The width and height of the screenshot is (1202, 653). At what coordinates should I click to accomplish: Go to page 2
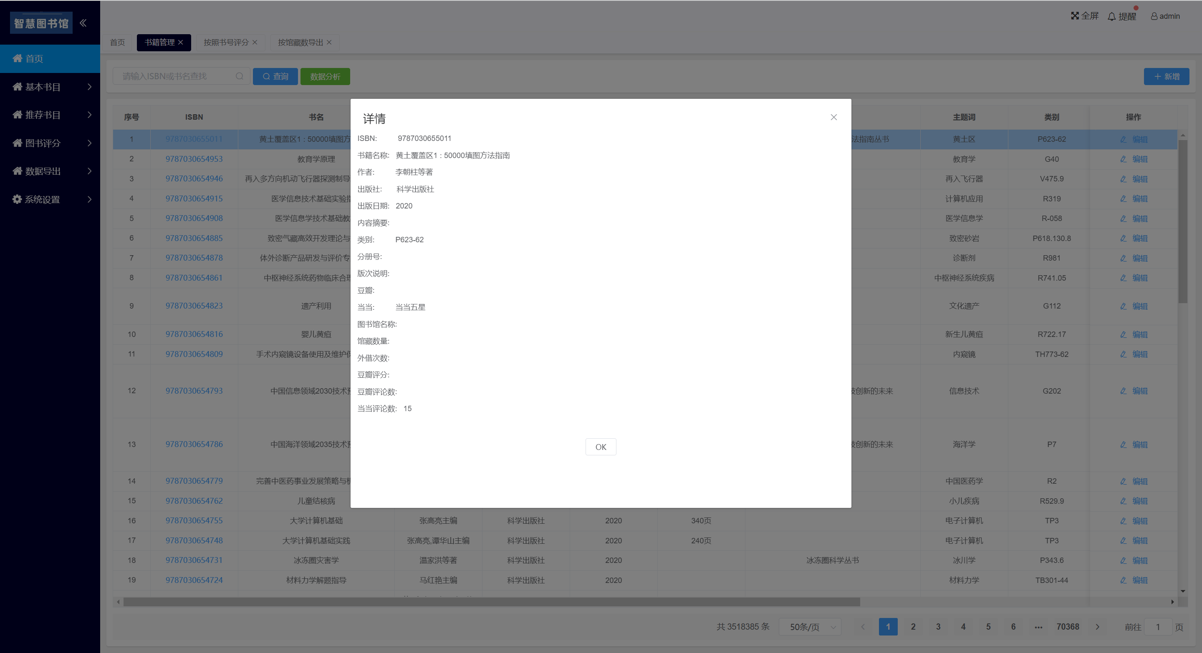[x=913, y=627]
